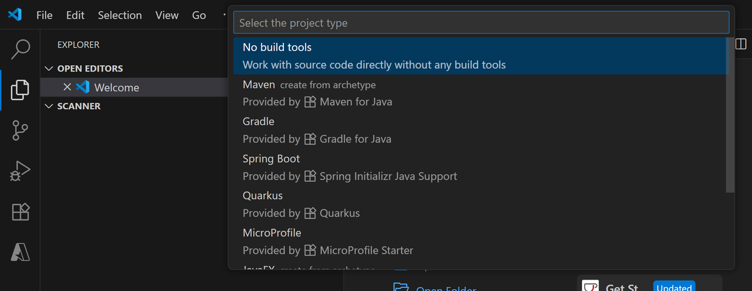This screenshot has width=752, height=291.
Task: Click the Select the project type field
Action: coord(481,23)
